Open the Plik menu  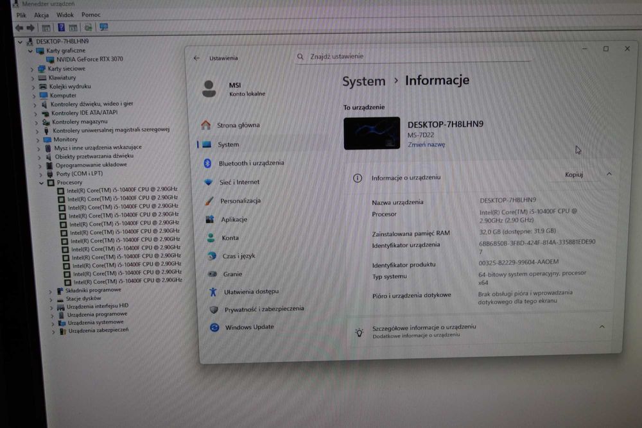(x=21, y=15)
